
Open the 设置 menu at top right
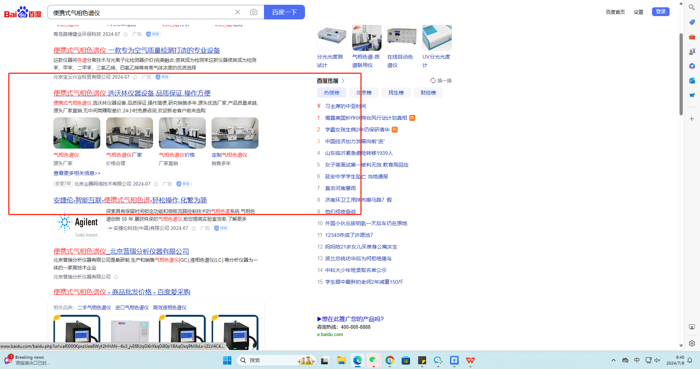coord(638,12)
